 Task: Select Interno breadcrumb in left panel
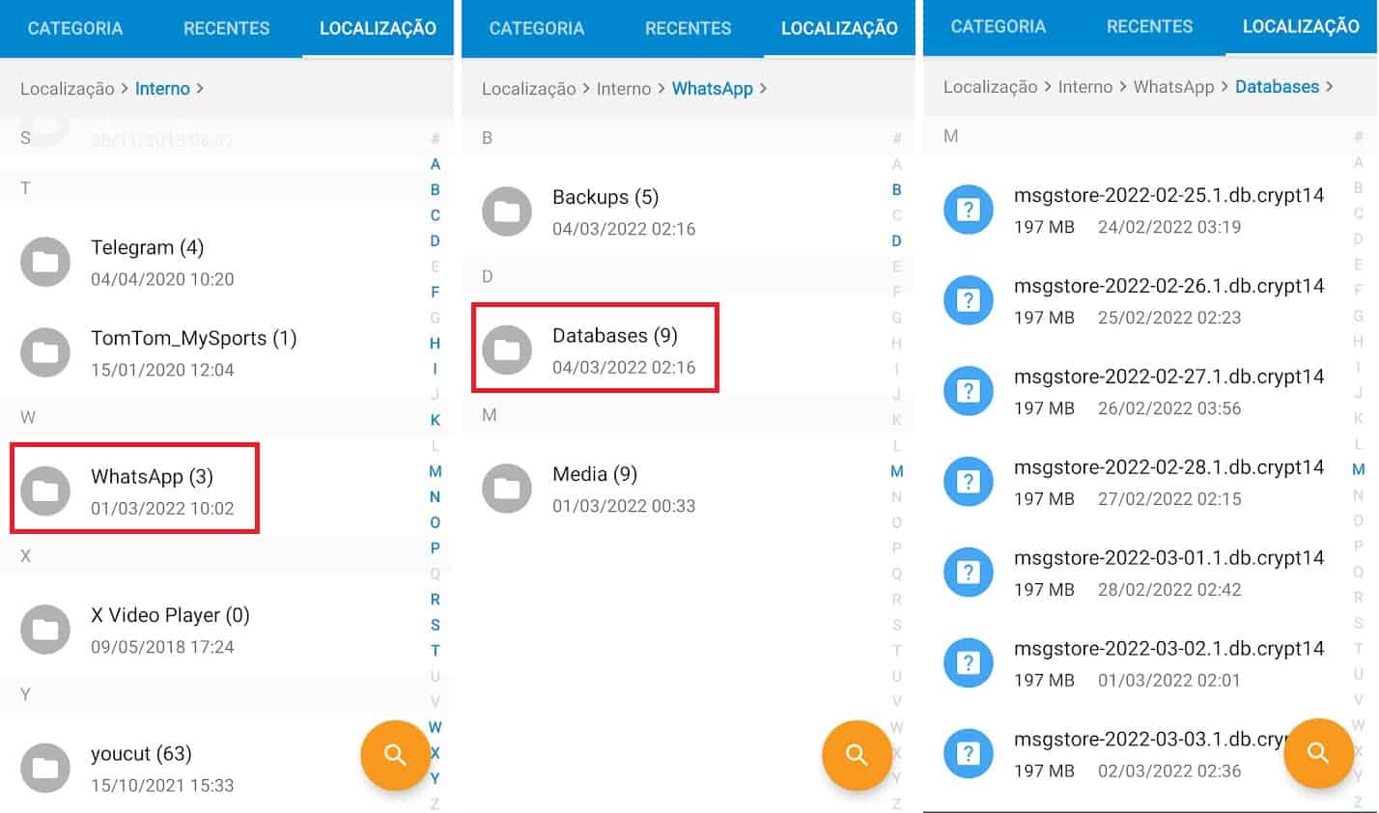162,88
